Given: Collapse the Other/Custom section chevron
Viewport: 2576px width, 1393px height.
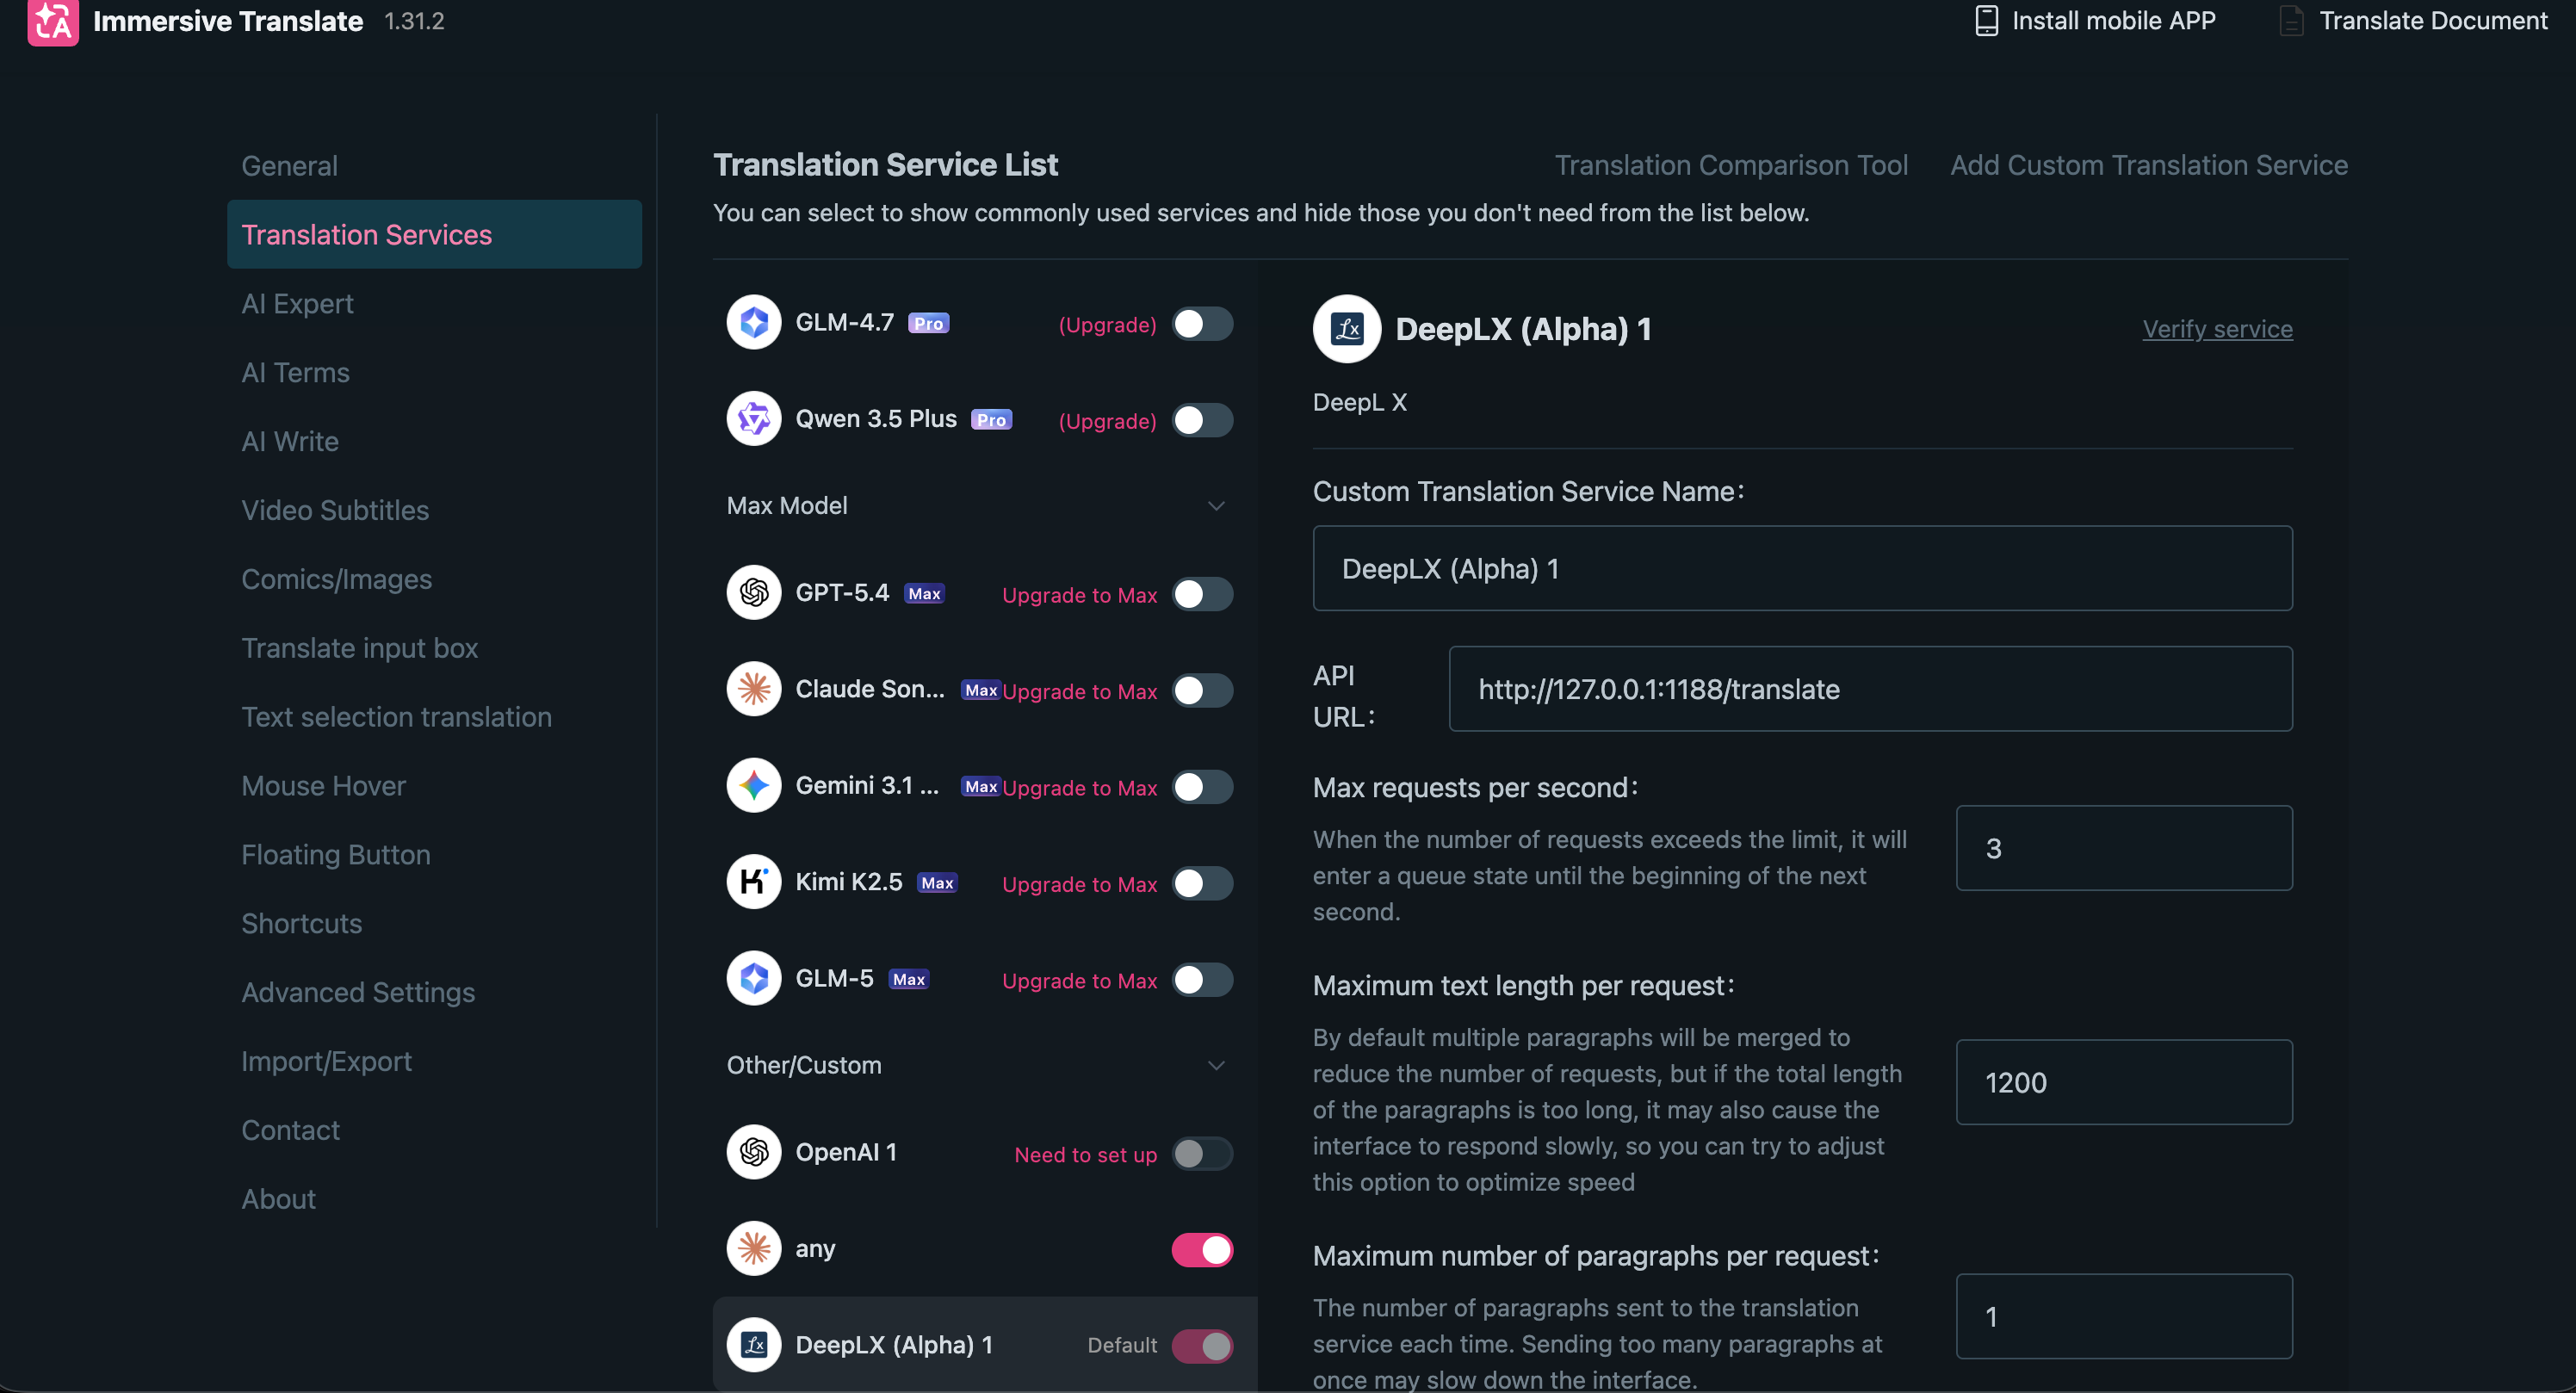Looking at the screenshot, I should point(1216,1066).
